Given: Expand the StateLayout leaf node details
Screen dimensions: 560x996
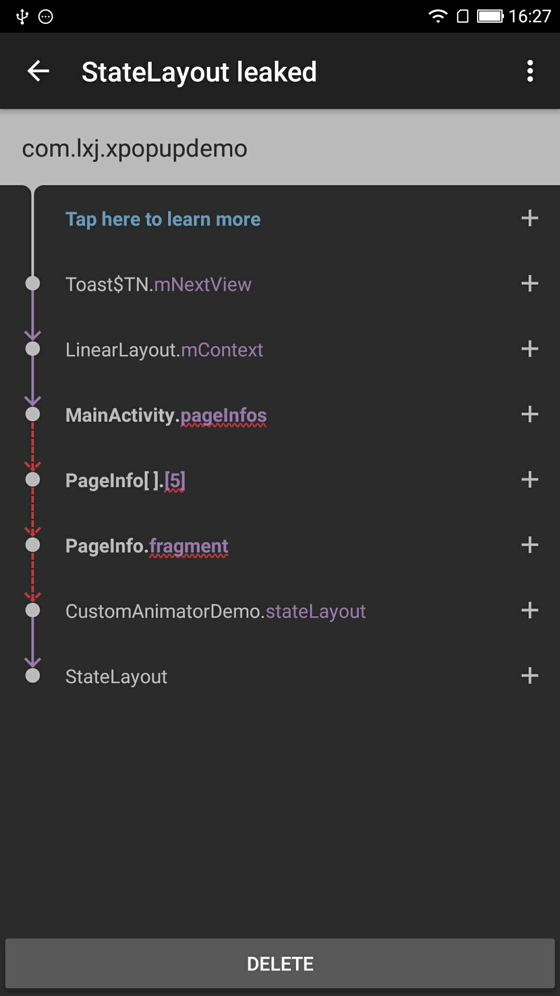Looking at the screenshot, I should (529, 676).
